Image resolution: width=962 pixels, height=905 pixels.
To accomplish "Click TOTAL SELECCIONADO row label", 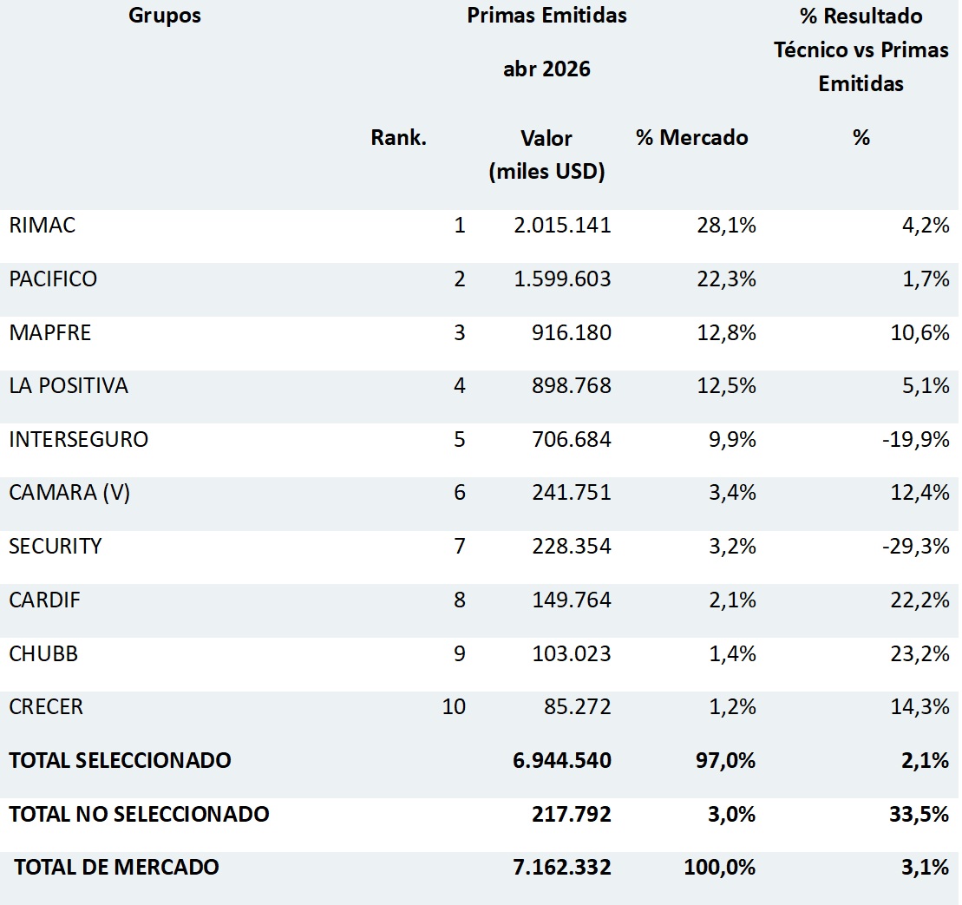I will click(121, 760).
